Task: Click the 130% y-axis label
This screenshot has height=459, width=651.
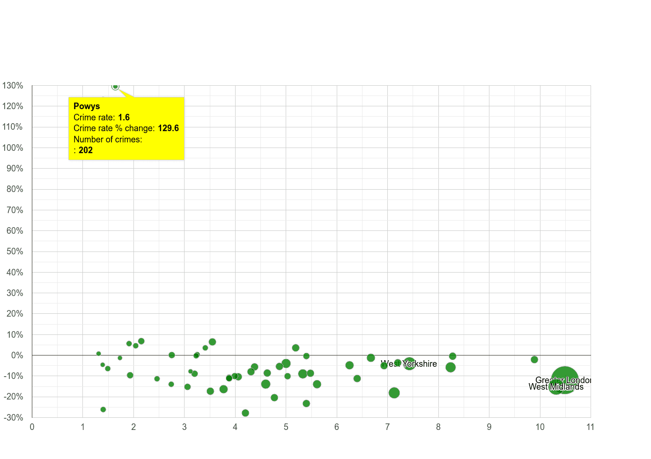Action: (13, 86)
